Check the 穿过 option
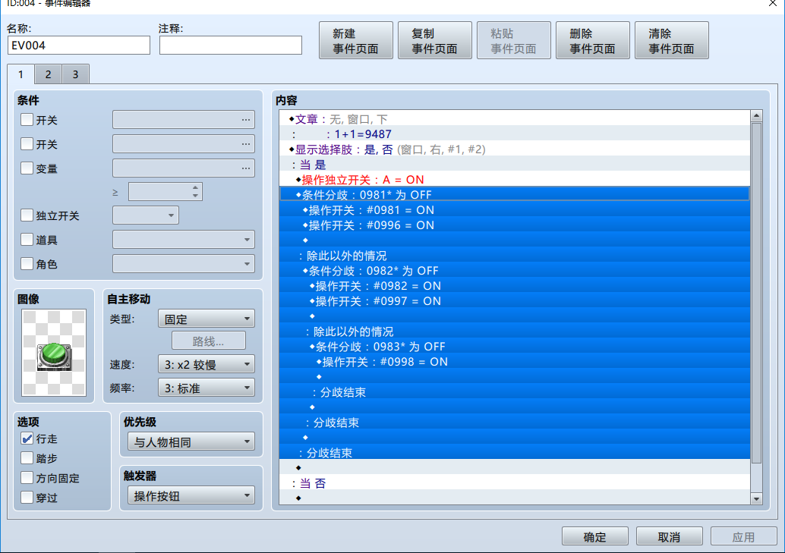Image resolution: width=785 pixels, height=553 pixels. [x=27, y=497]
